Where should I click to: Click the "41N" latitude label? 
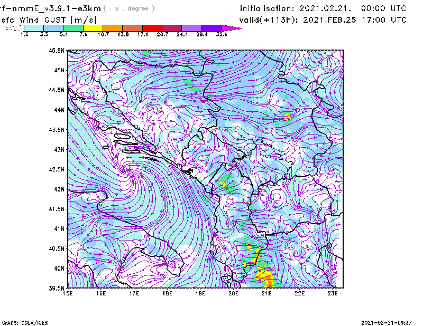pyautogui.click(x=59, y=229)
